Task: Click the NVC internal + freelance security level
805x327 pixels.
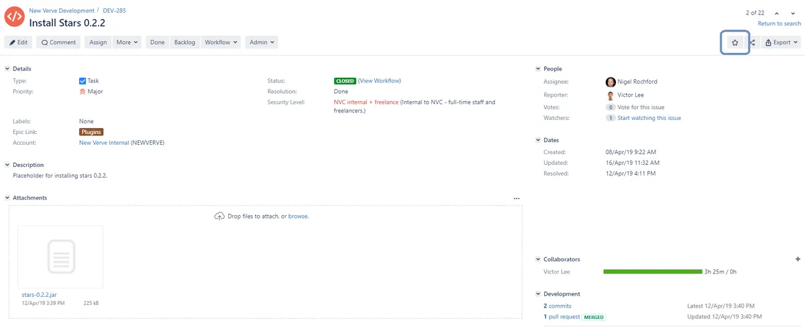Action: [x=366, y=103]
